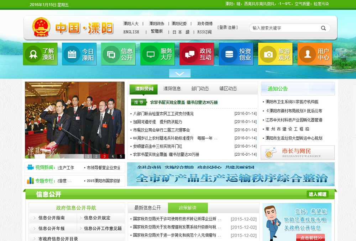Open the 用户中心 person tile
The height and width of the screenshot is (241, 356).
(315, 54)
